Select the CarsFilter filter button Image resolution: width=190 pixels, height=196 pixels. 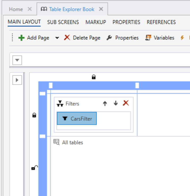click(x=77, y=118)
